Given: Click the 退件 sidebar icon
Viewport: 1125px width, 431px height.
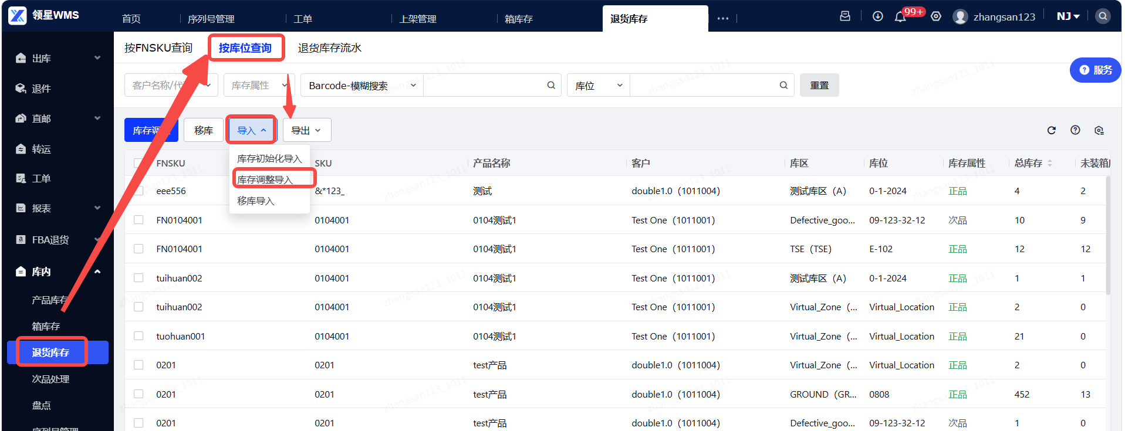Looking at the screenshot, I should (x=21, y=89).
